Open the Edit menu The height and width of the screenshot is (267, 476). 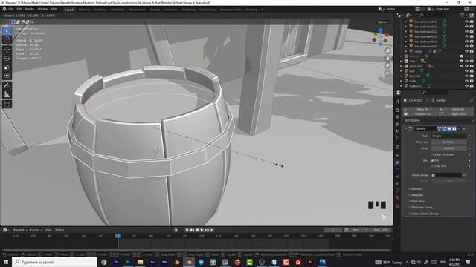[19, 10]
